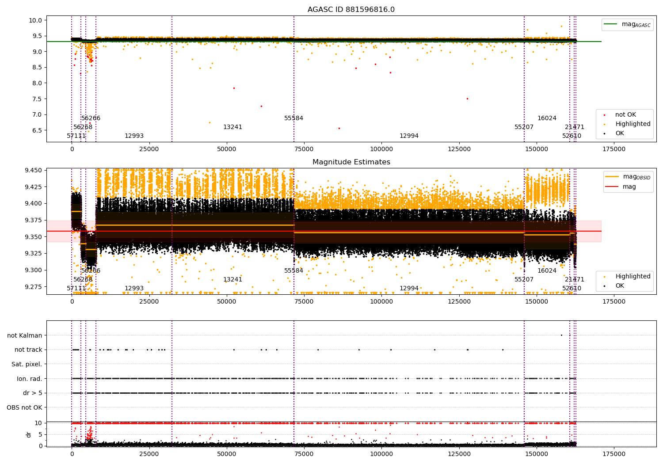663x464 pixels.
Task: Click obsid label 55584 in top plot
Action: tap(293, 118)
